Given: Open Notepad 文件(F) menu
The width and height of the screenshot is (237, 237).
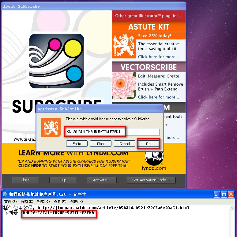Looking at the screenshot, I should [10, 202].
